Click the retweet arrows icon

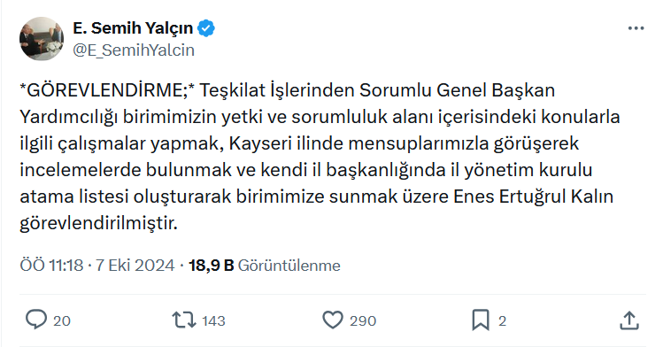click(x=184, y=320)
